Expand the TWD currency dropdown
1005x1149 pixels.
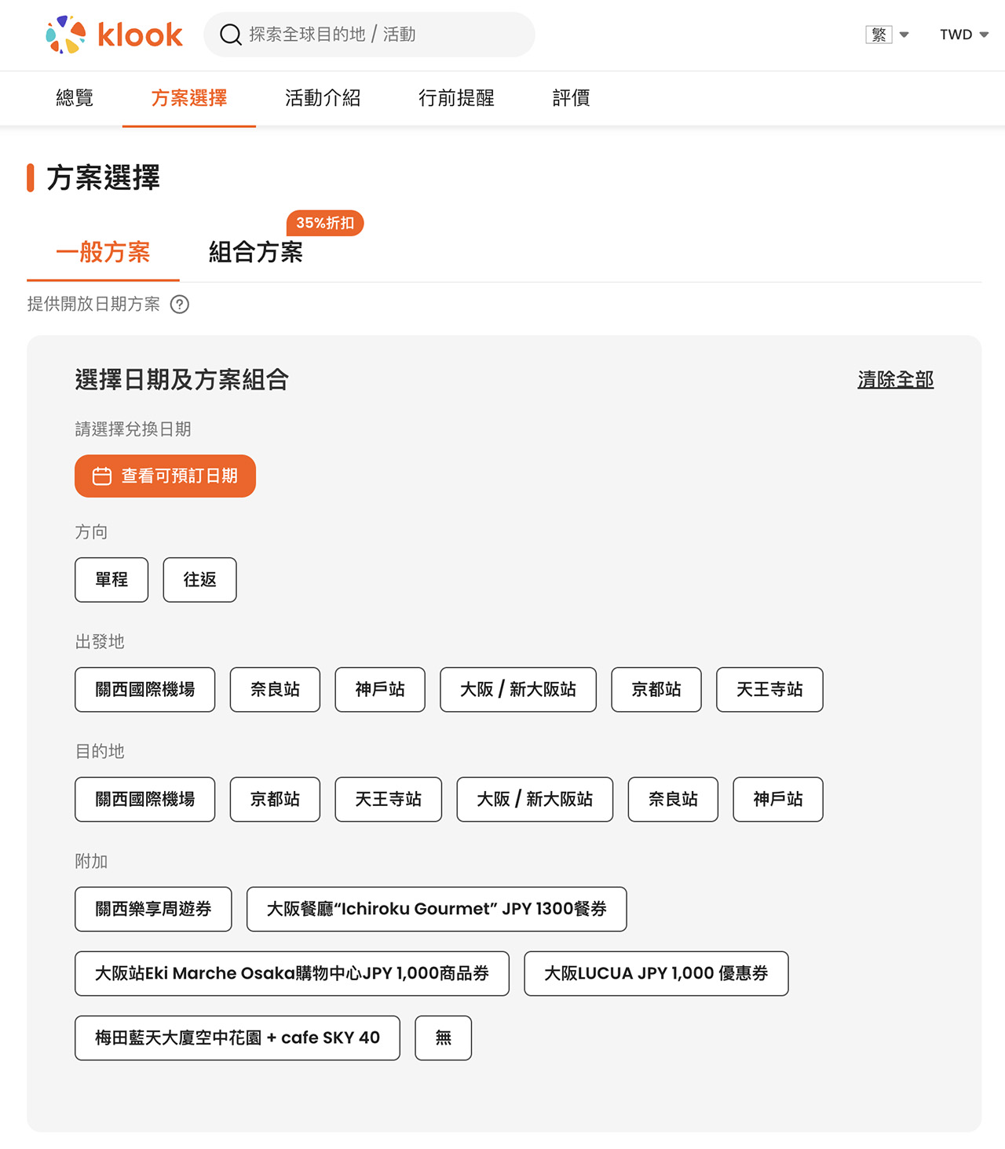coord(964,35)
